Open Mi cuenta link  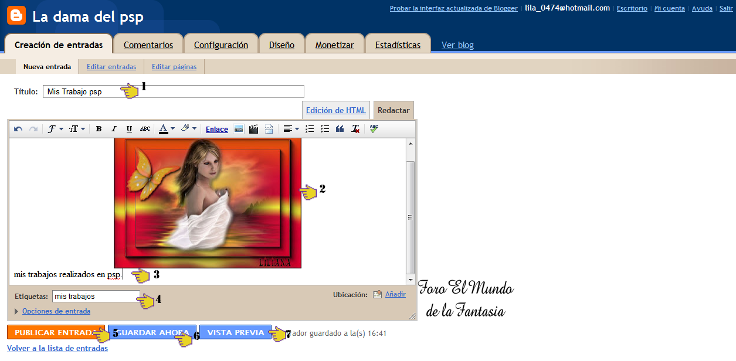click(x=670, y=8)
